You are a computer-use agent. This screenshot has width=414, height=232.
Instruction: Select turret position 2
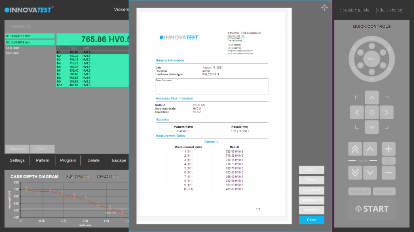click(x=372, y=46)
